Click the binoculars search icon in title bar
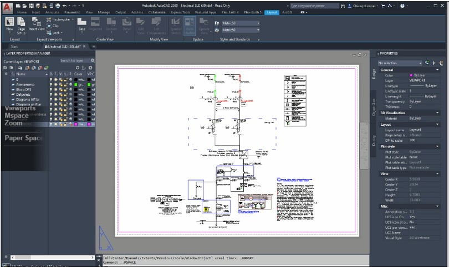449x267 pixels. (x=343, y=6)
